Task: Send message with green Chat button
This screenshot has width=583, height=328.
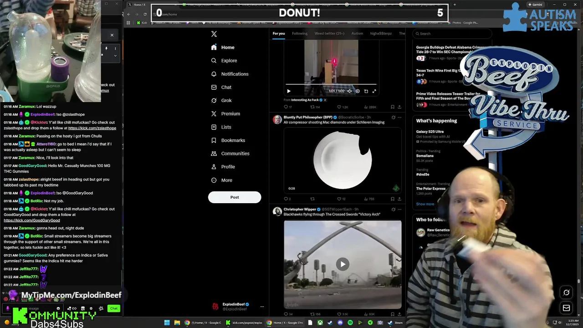Action: [x=114, y=308]
